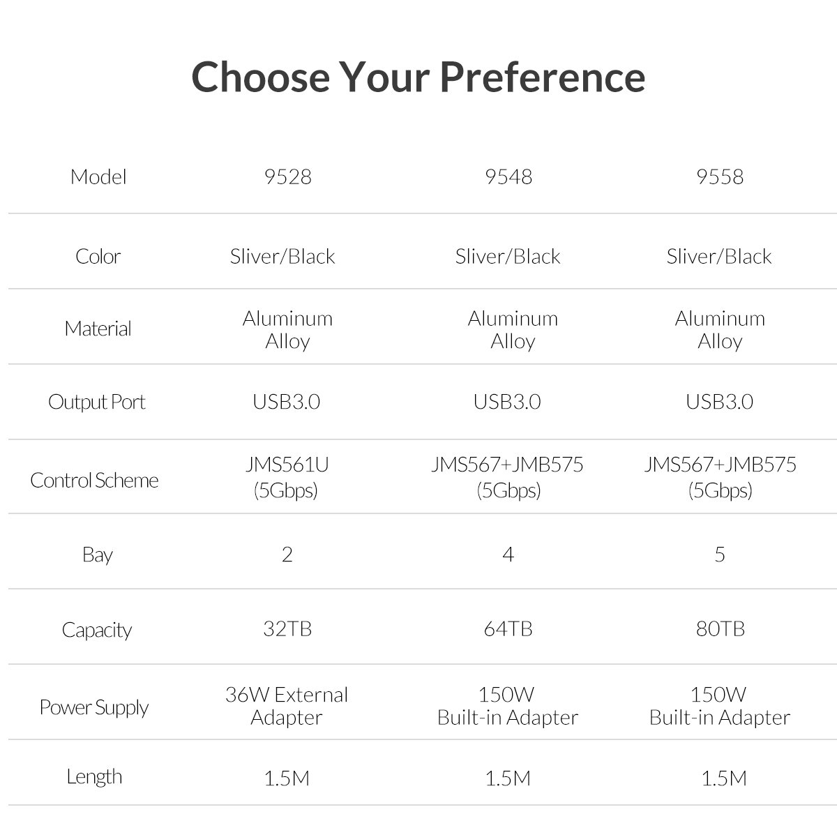This screenshot has height=837, width=837.
Task: Select model number 9548
Action: pyautogui.click(x=508, y=176)
